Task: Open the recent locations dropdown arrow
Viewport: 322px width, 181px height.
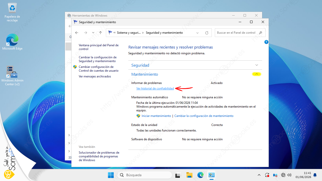Action: (x=93, y=33)
